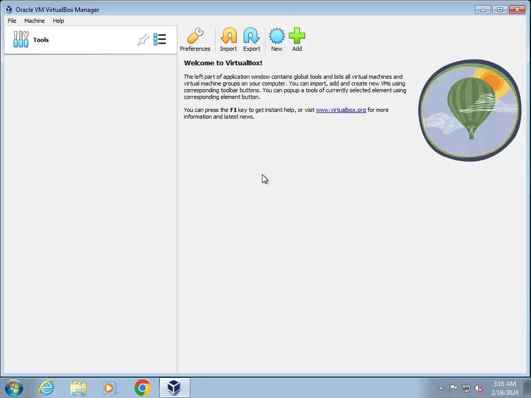Open the Help menu
This screenshot has height=398, width=531.
(x=58, y=21)
